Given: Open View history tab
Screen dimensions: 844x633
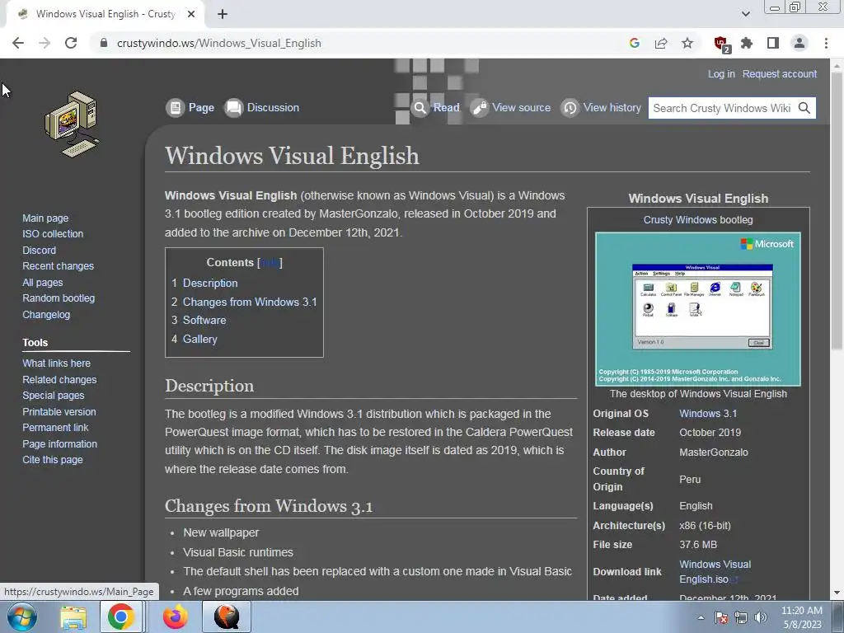Looking at the screenshot, I should (601, 108).
